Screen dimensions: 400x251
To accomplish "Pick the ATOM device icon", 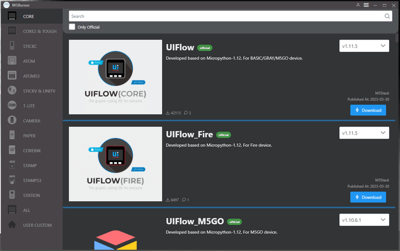I will tap(12, 60).
